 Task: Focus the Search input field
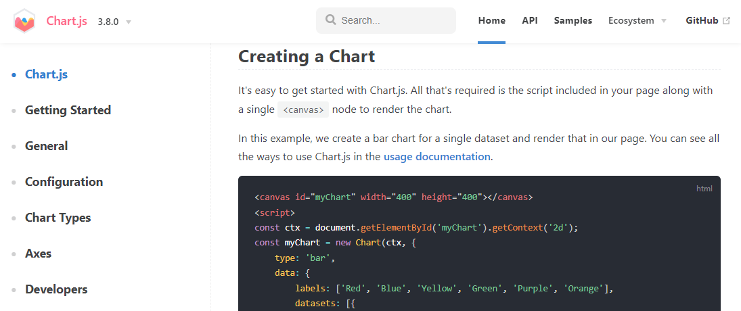pos(386,21)
